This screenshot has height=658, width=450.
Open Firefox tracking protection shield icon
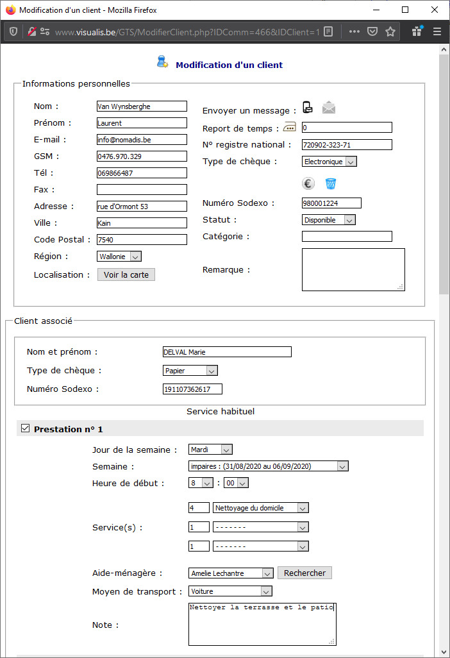pos(13,31)
